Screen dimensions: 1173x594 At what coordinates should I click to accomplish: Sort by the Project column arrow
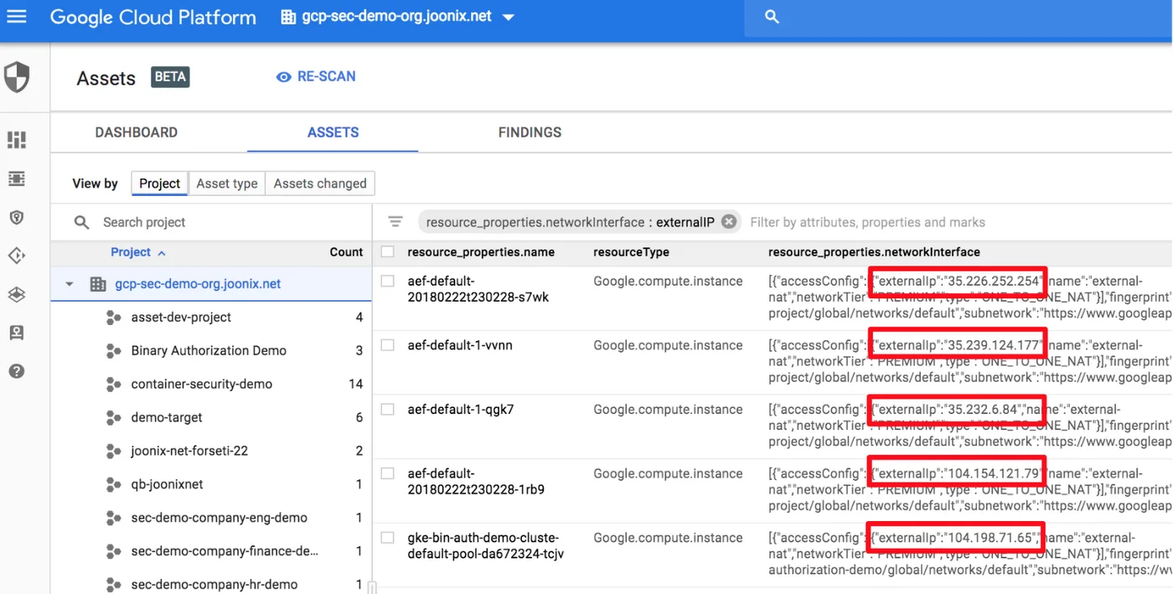[160, 251]
